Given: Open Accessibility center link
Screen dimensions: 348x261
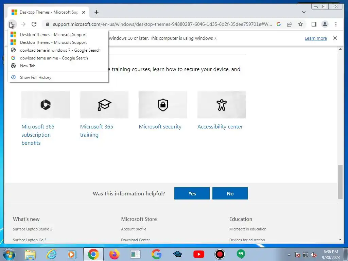Looking at the screenshot, I should click(x=220, y=127).
